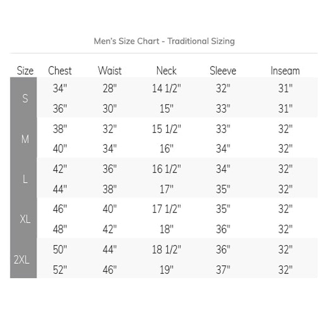Click the 19" neck measurement cell
The width and height of the screenshot is (318, 318).
(x=166, y=270)
